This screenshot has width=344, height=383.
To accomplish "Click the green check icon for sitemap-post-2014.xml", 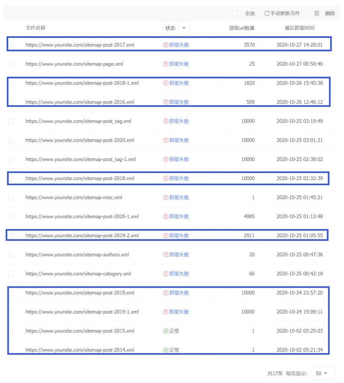I will (x=166, y=350).
